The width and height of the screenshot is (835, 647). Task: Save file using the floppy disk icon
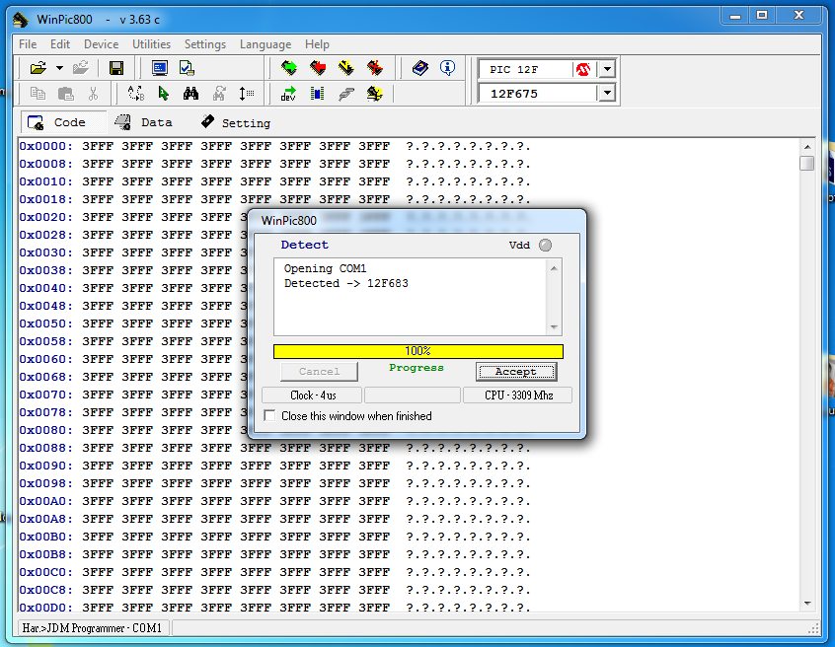pyautogui.click(x=116, y=68)
